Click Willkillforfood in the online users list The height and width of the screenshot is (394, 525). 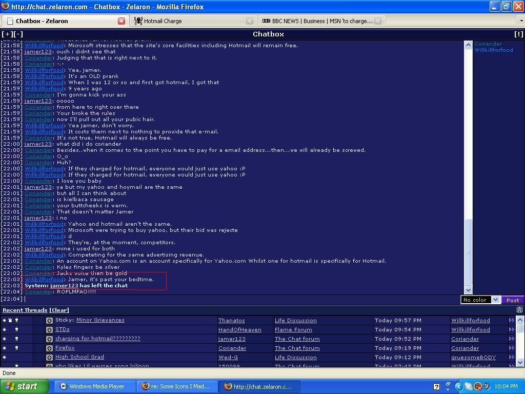click(x=494, y=50)
